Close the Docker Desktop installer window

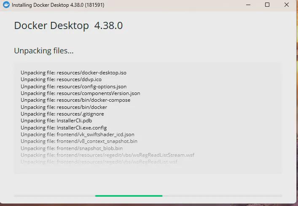(x=286, y=5)
